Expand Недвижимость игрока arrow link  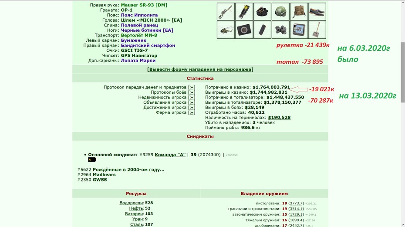pyautogui.click(x=192, y=97)
